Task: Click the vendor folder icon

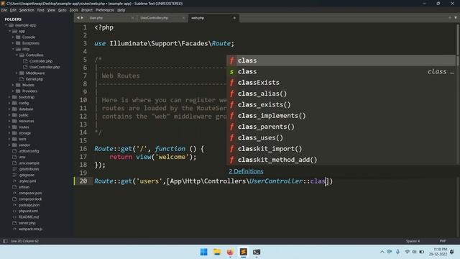Action: (x=14, y=145)
